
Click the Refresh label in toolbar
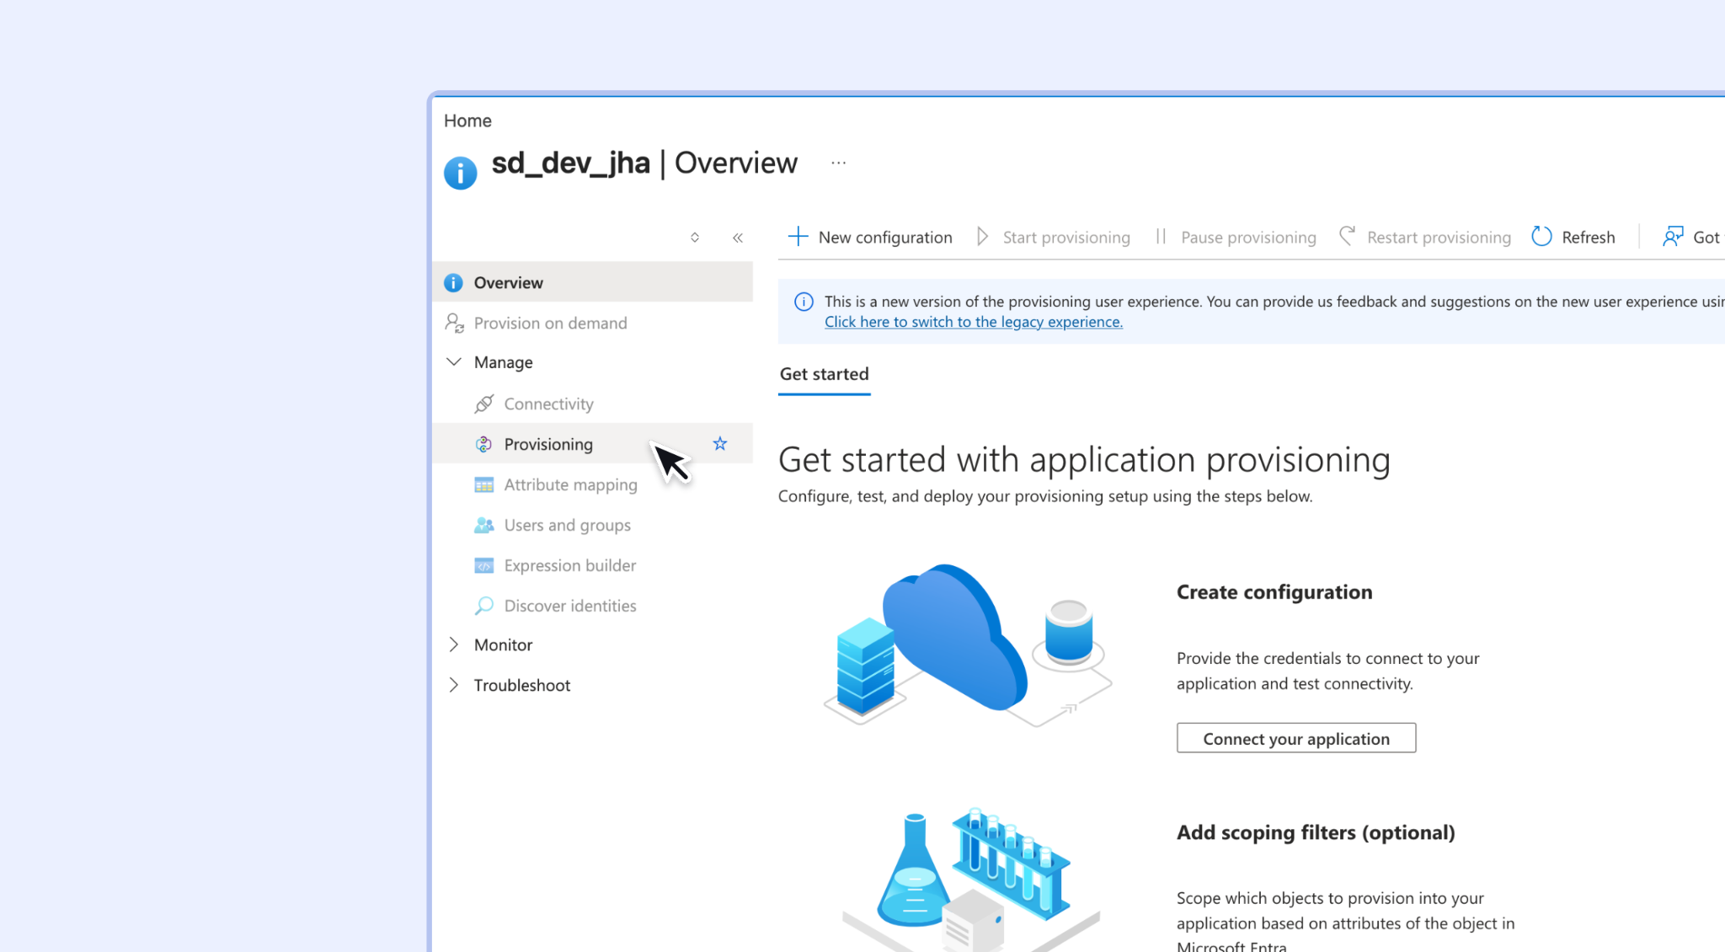1588,238
